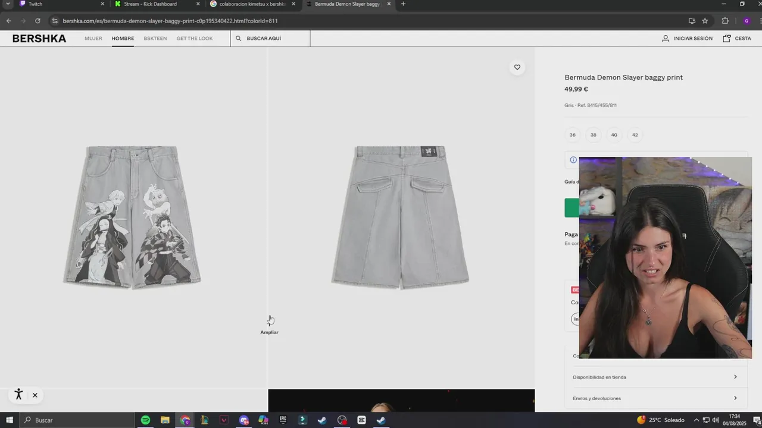Expand Envíos y devoluciones

click(x=656, y=398)
